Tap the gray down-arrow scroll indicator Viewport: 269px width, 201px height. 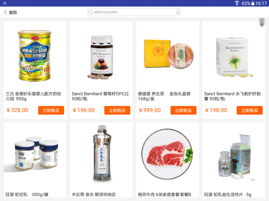[262, 22]
